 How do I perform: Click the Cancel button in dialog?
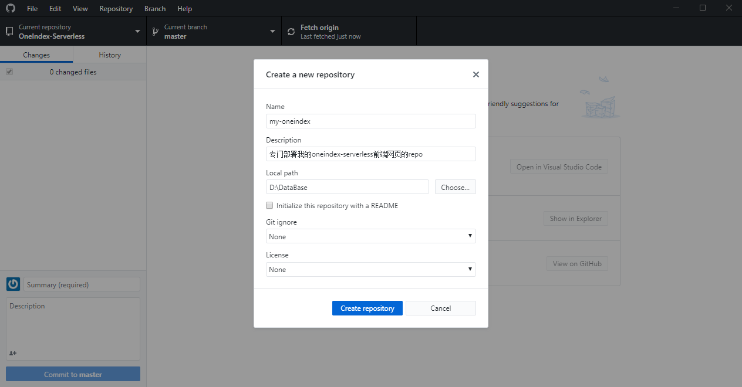[x=440, y=308]
